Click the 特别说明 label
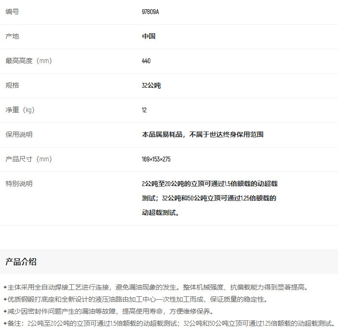 tap(19, 184)
